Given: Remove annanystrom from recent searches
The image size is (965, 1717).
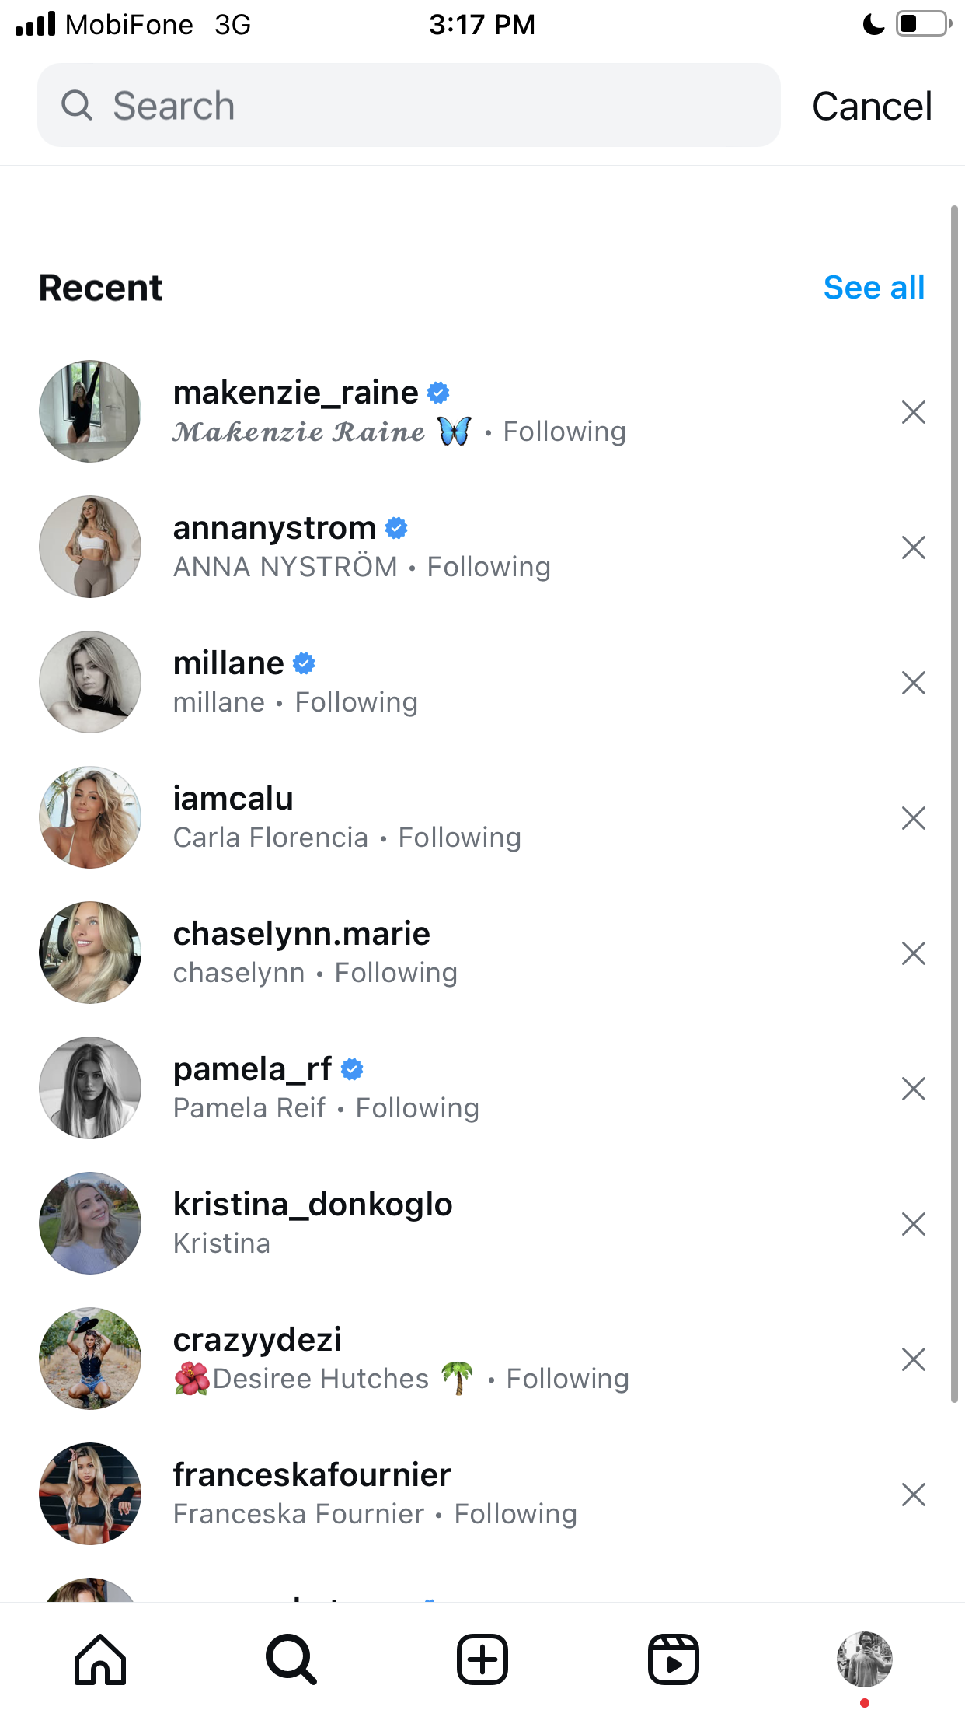Looking at the screenshot, I should pos(914,547).
